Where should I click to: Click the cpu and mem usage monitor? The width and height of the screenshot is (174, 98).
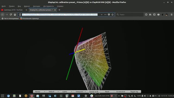pos(102,96)
